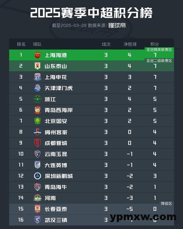Select the 成都蓉城 red crest

37,143
